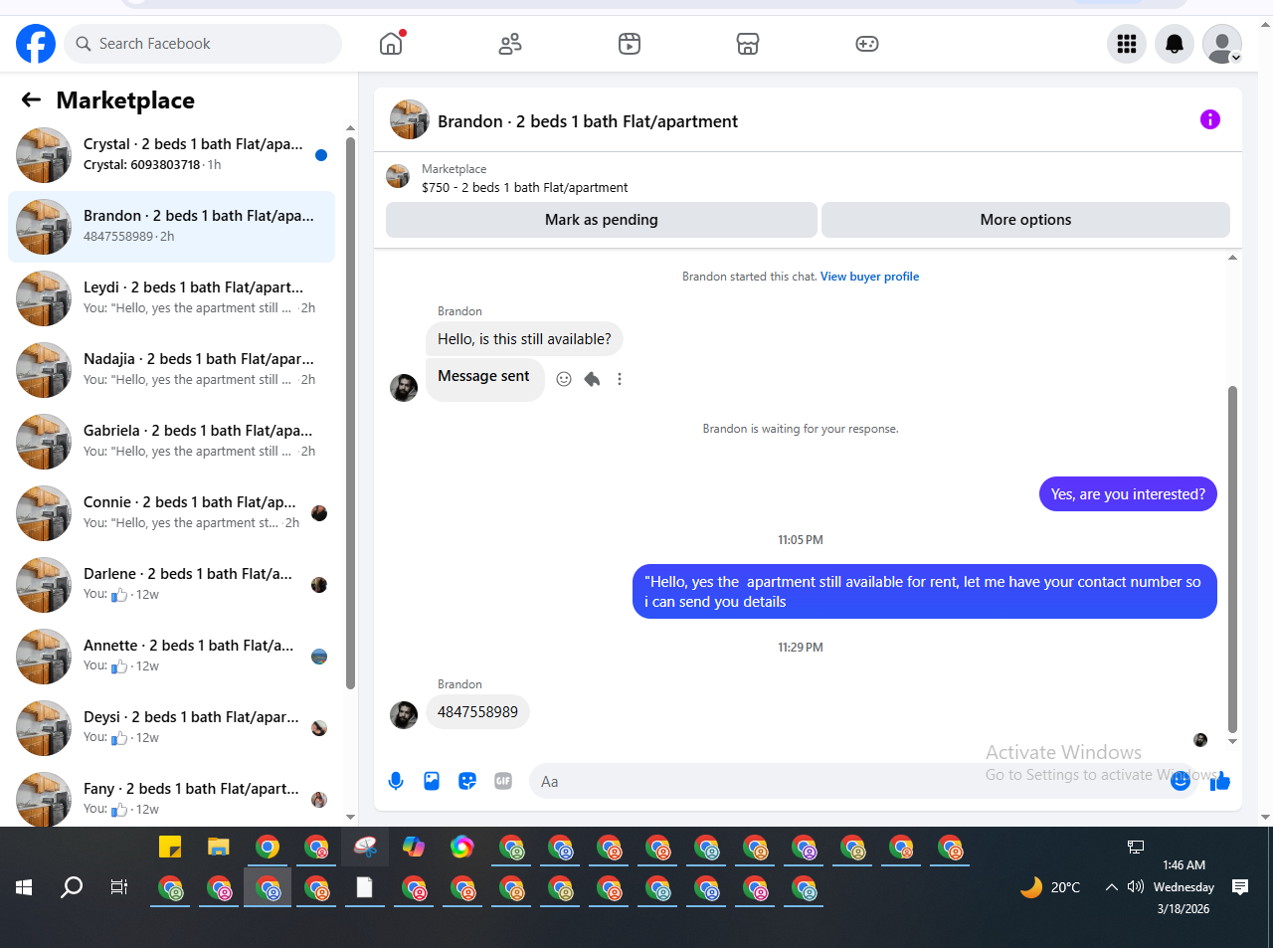Launch Copilot from the taskbar

pyautogui.click(x=414, y=848)
